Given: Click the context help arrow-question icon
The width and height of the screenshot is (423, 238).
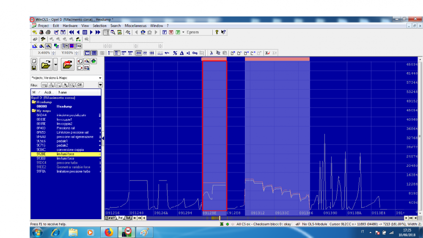Looking at the screenshot, I should coord(223,32).
